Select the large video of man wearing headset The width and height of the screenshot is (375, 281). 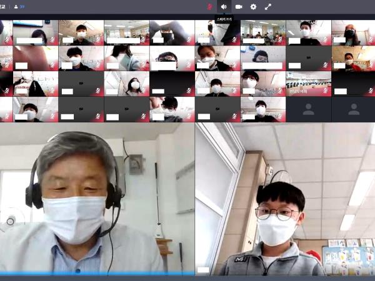pos(97,199)
